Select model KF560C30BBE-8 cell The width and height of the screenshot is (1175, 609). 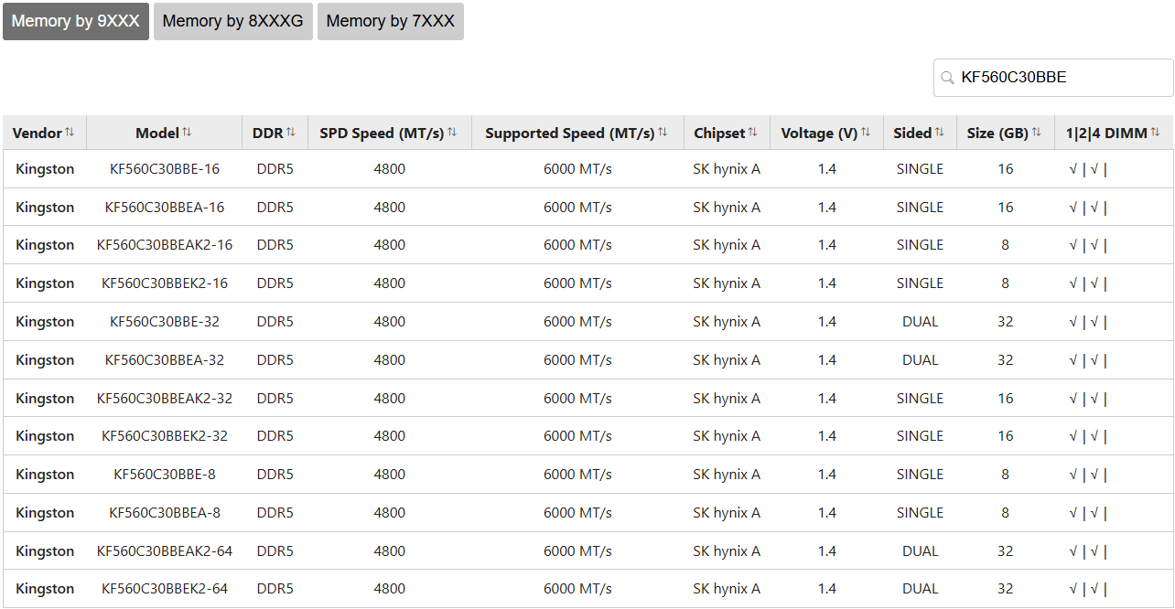tap(165, 475)
